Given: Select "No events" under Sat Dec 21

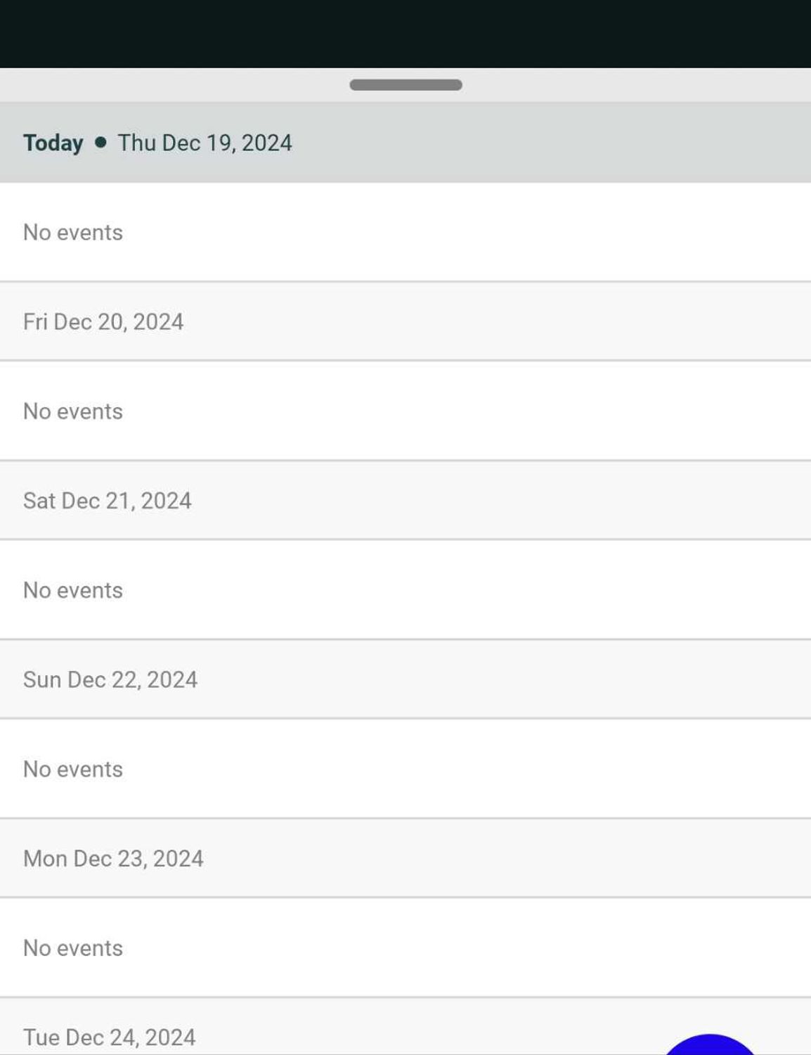Looking at the screenshot, I should point(73,590).
